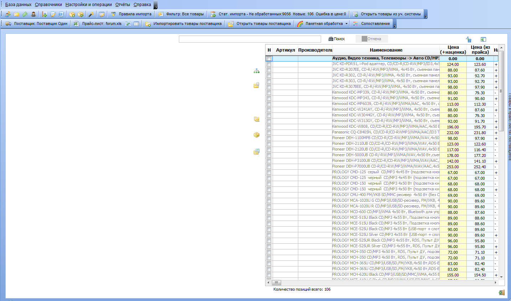Viewport: 511px width, 301px height.
Task: Click Открыть товары поставщика
Action: pos(260,24)
